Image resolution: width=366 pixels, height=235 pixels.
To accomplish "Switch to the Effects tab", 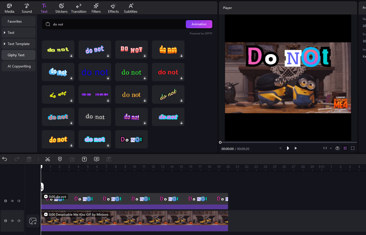I will tap(113, 8).
